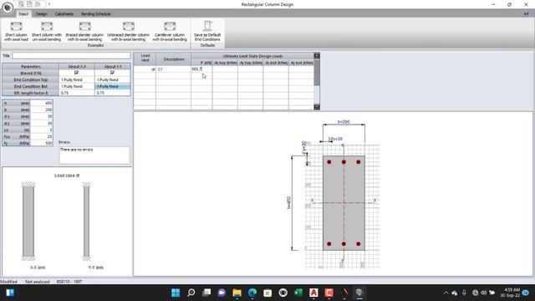Open Windows Start menu in taskbar center
The width and height of the screenshot is (535, 301).
pos(176,293)
